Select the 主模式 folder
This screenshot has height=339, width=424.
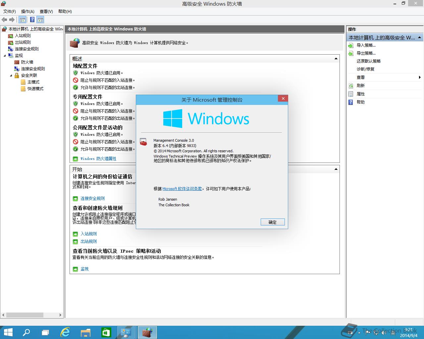33,82
